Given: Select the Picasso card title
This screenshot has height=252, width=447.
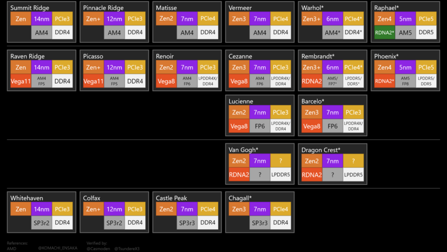Looking at the screenshot, I should click(x=94, y=56).
